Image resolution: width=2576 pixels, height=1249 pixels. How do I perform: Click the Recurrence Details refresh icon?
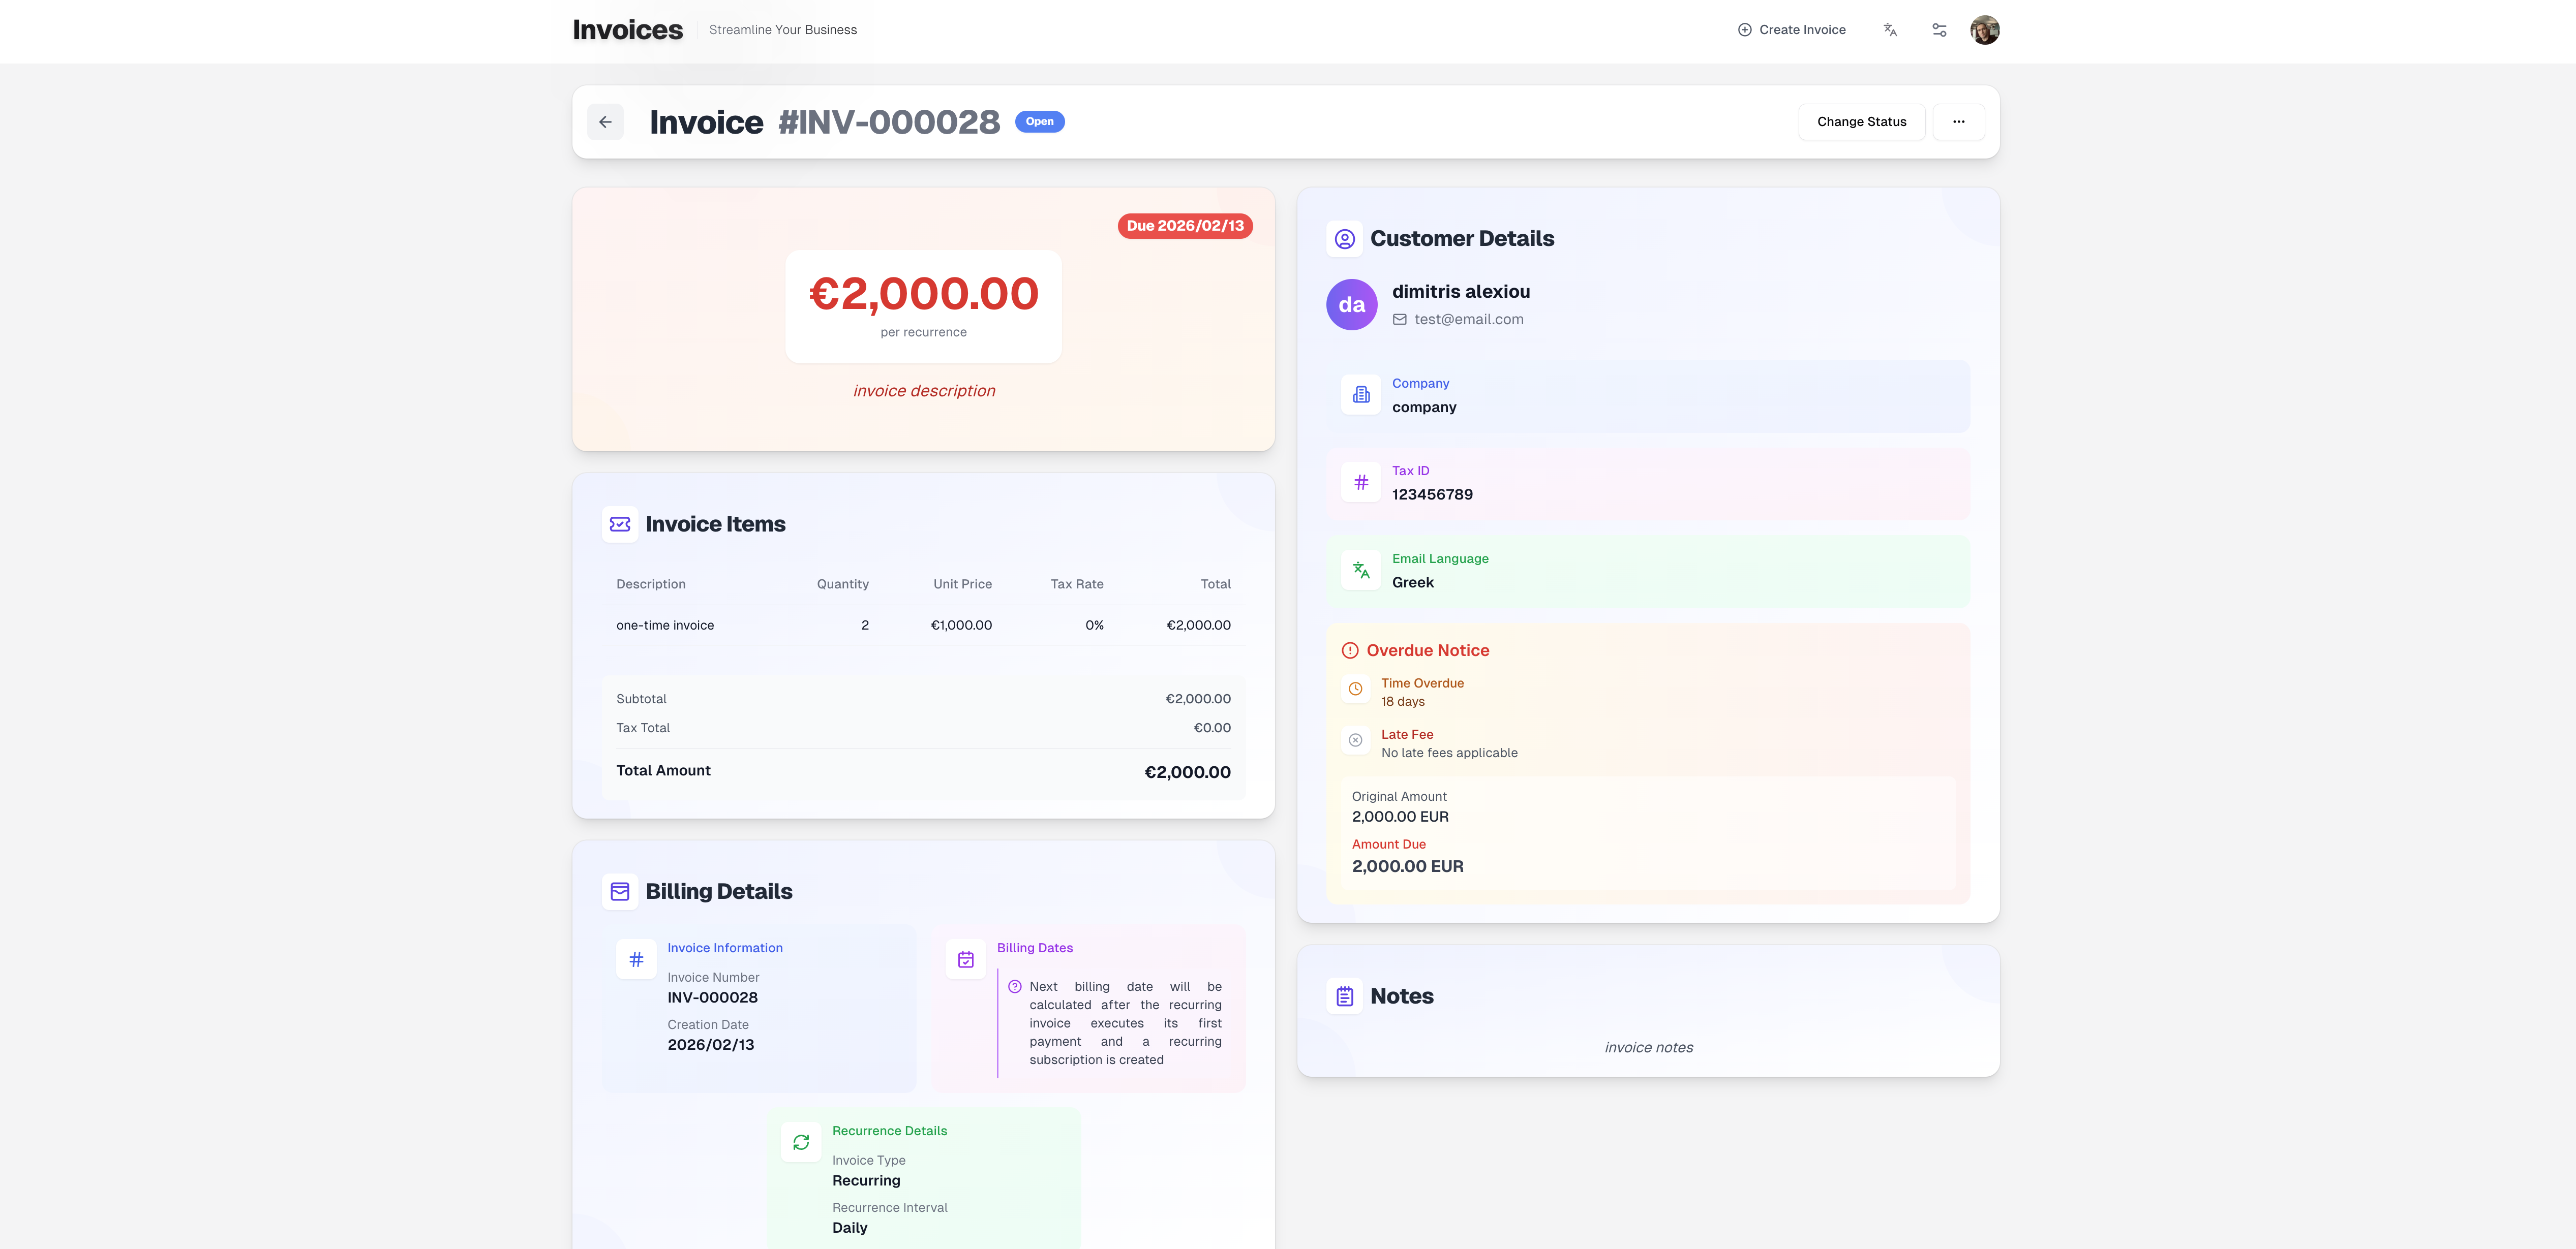(x=800, y=1141)
